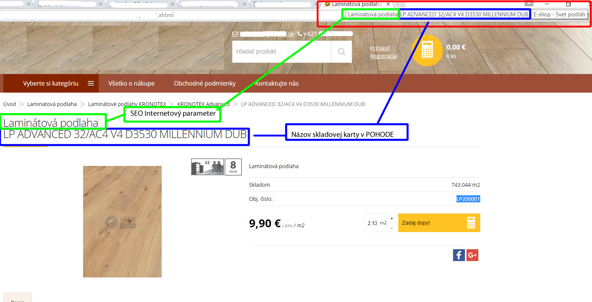Open Laminátové podlahy KRONOTEX breadcrumb
The width and height of the screenshot is (592, 302).
click(127, 104)
